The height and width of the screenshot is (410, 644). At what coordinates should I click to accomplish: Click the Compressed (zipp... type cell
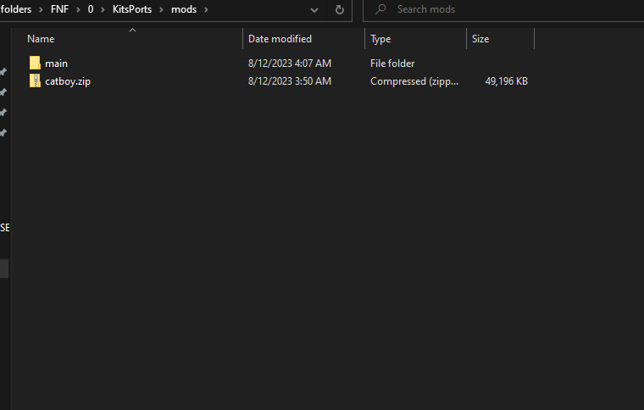coord(414,81)
